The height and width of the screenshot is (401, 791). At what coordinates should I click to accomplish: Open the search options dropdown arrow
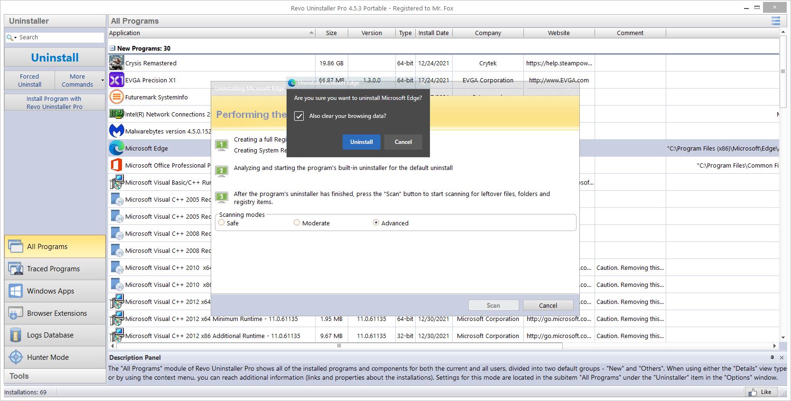coord(16,37)
